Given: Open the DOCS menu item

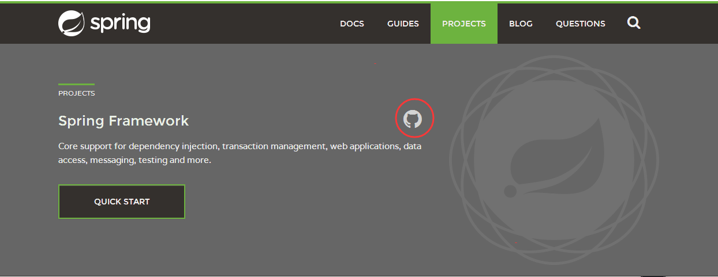Looking at the screenshot, I should 352,24.
